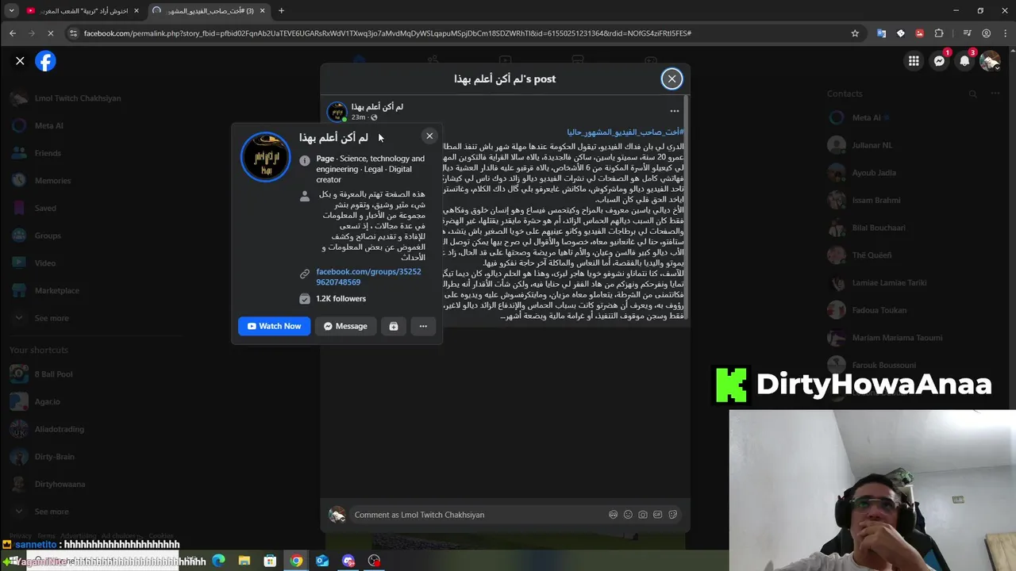Add a GIF to the comment
The height and width of the screenshot is (571, 1016).
(658, 515)
